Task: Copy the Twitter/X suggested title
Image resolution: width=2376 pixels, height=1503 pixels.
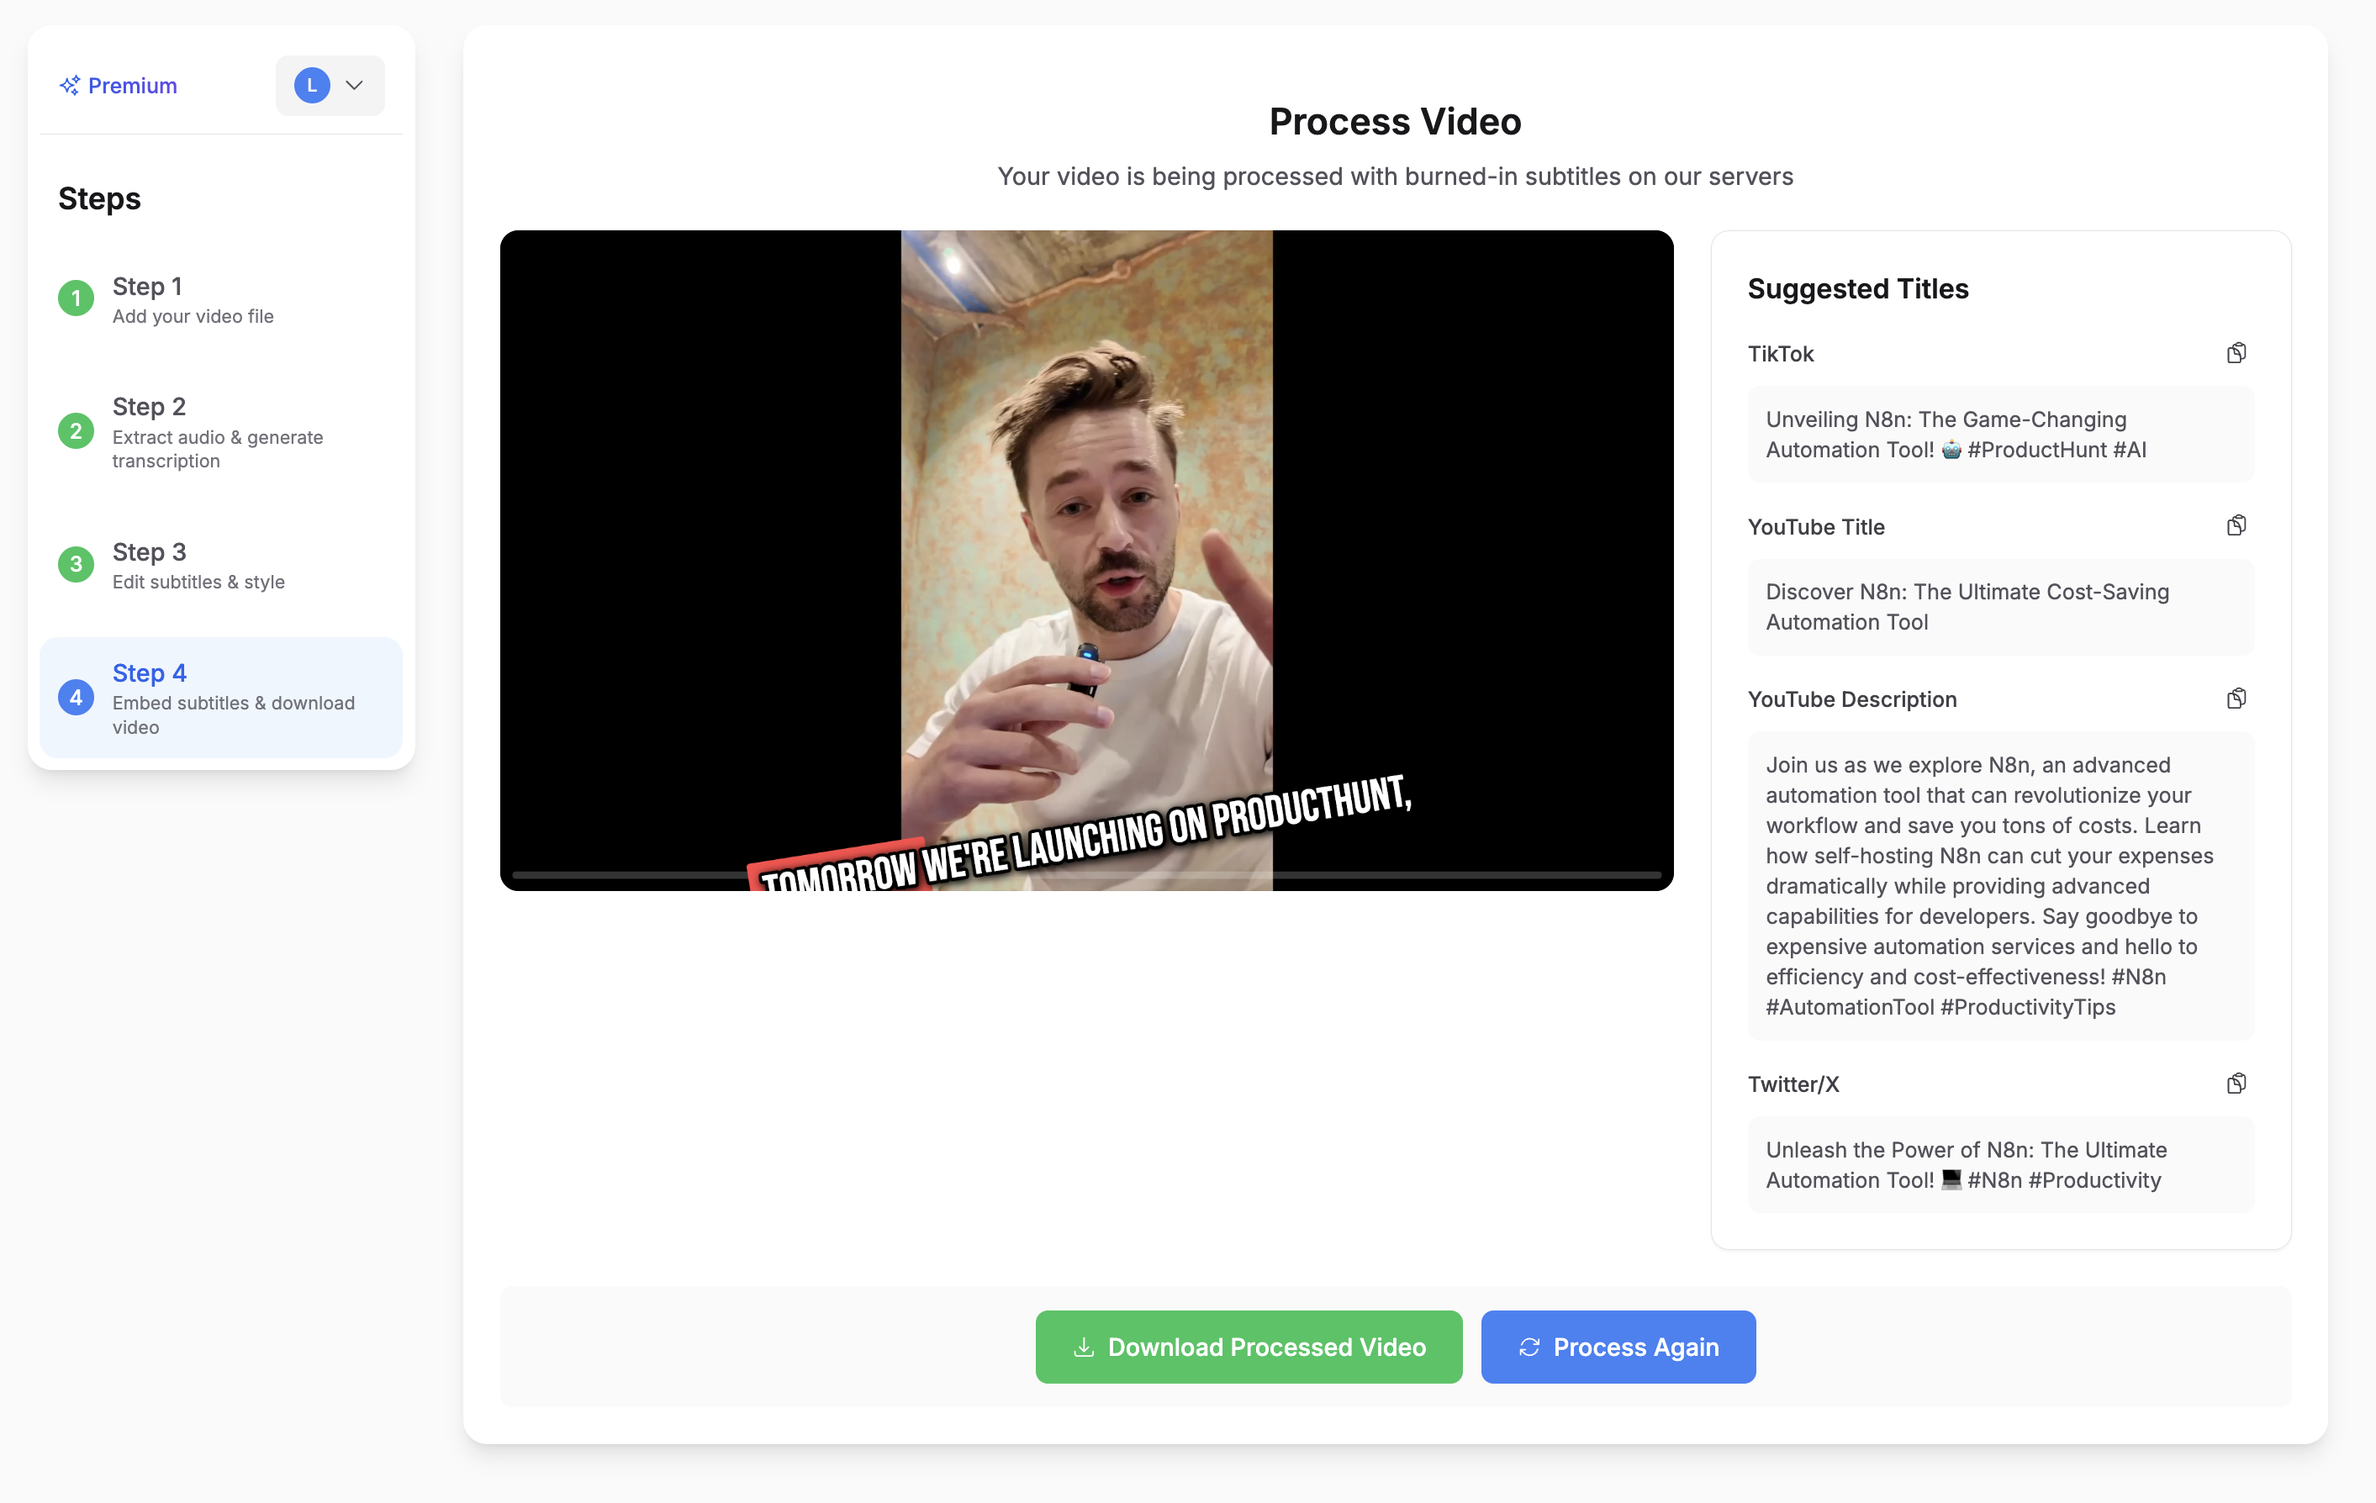Action: click(x=2236, y=1083)
